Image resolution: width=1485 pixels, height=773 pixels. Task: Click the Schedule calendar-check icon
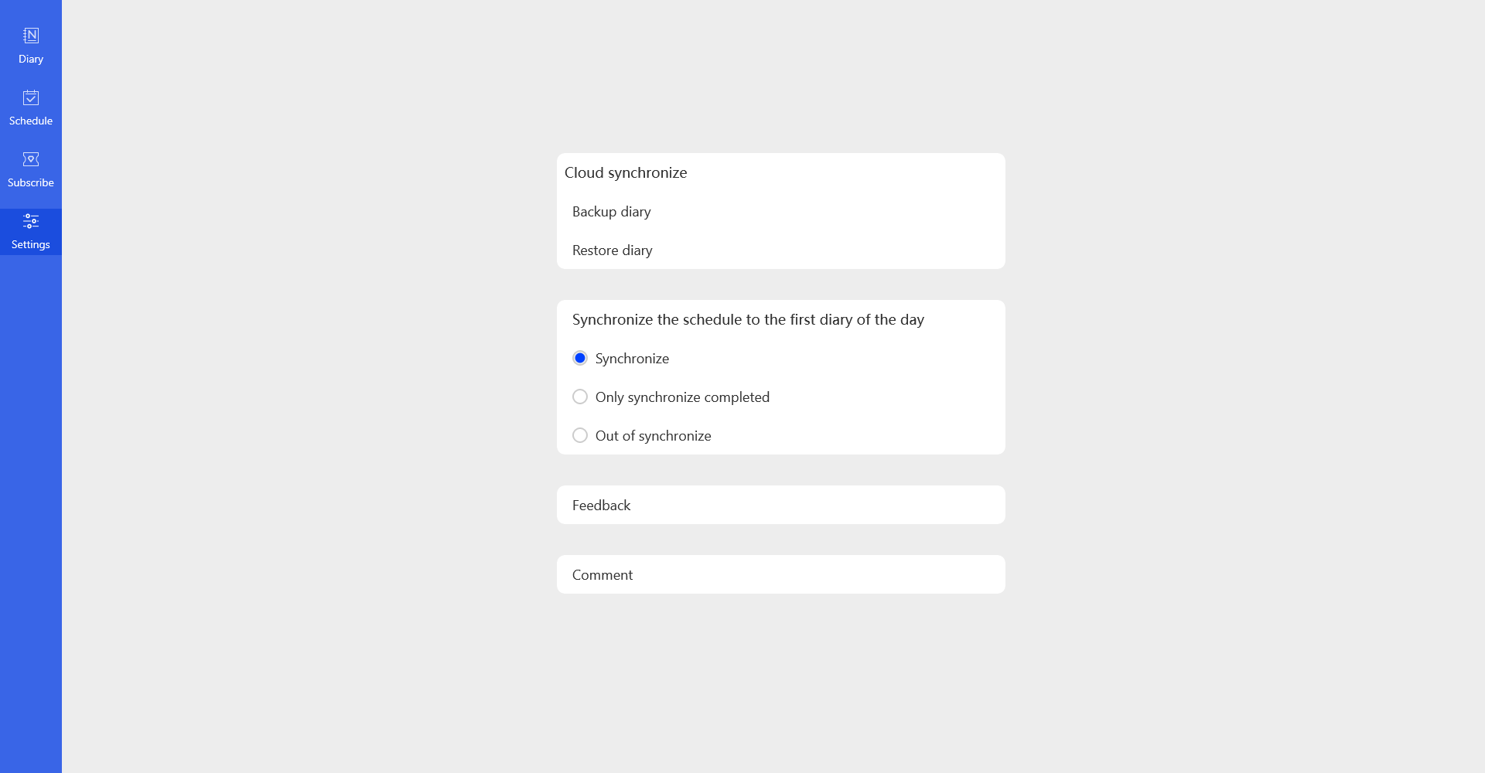31,97
